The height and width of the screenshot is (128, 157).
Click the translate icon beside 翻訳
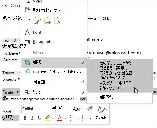27,62
